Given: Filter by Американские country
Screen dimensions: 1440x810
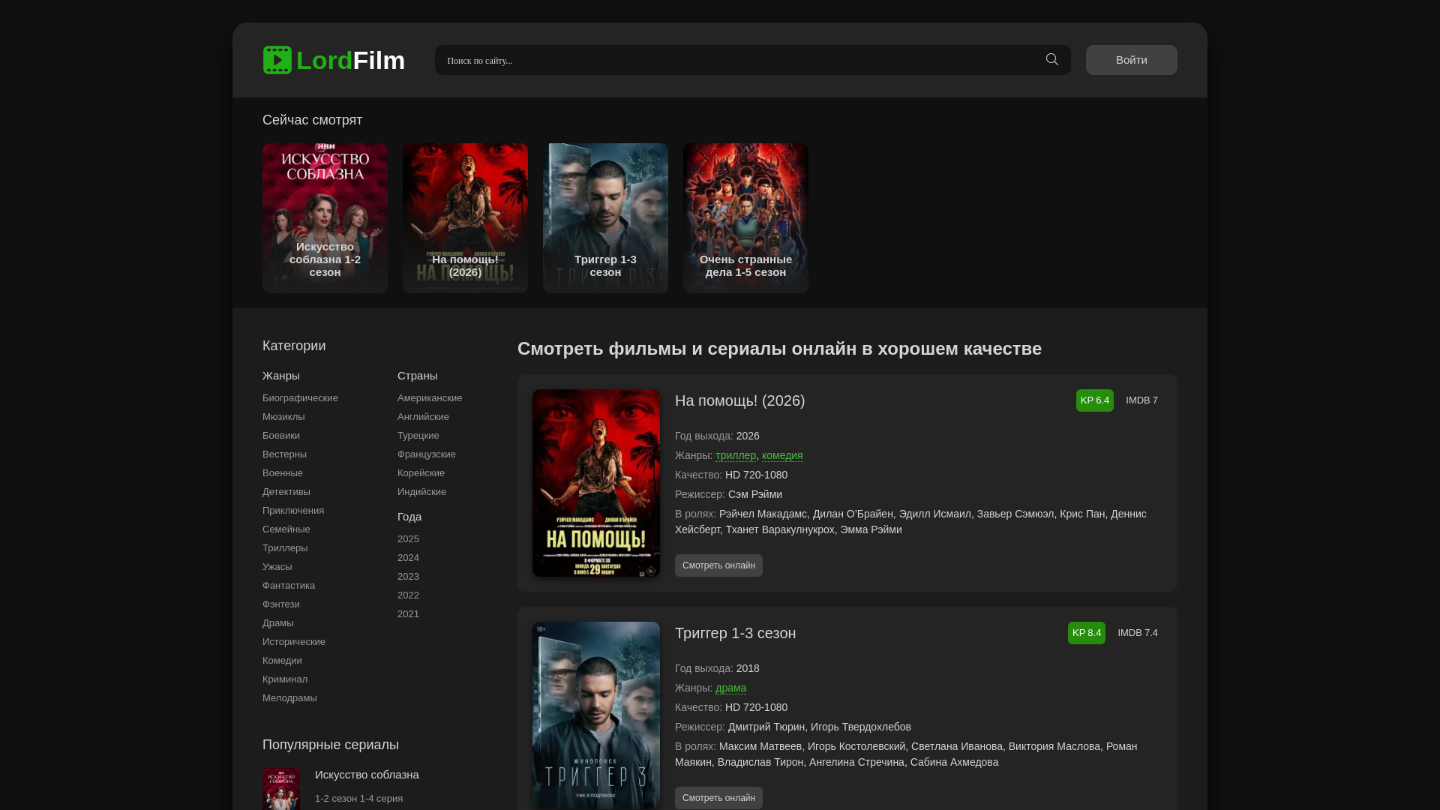Looking at the screenshot, I should pyautogui.click(x=430, y=398).
